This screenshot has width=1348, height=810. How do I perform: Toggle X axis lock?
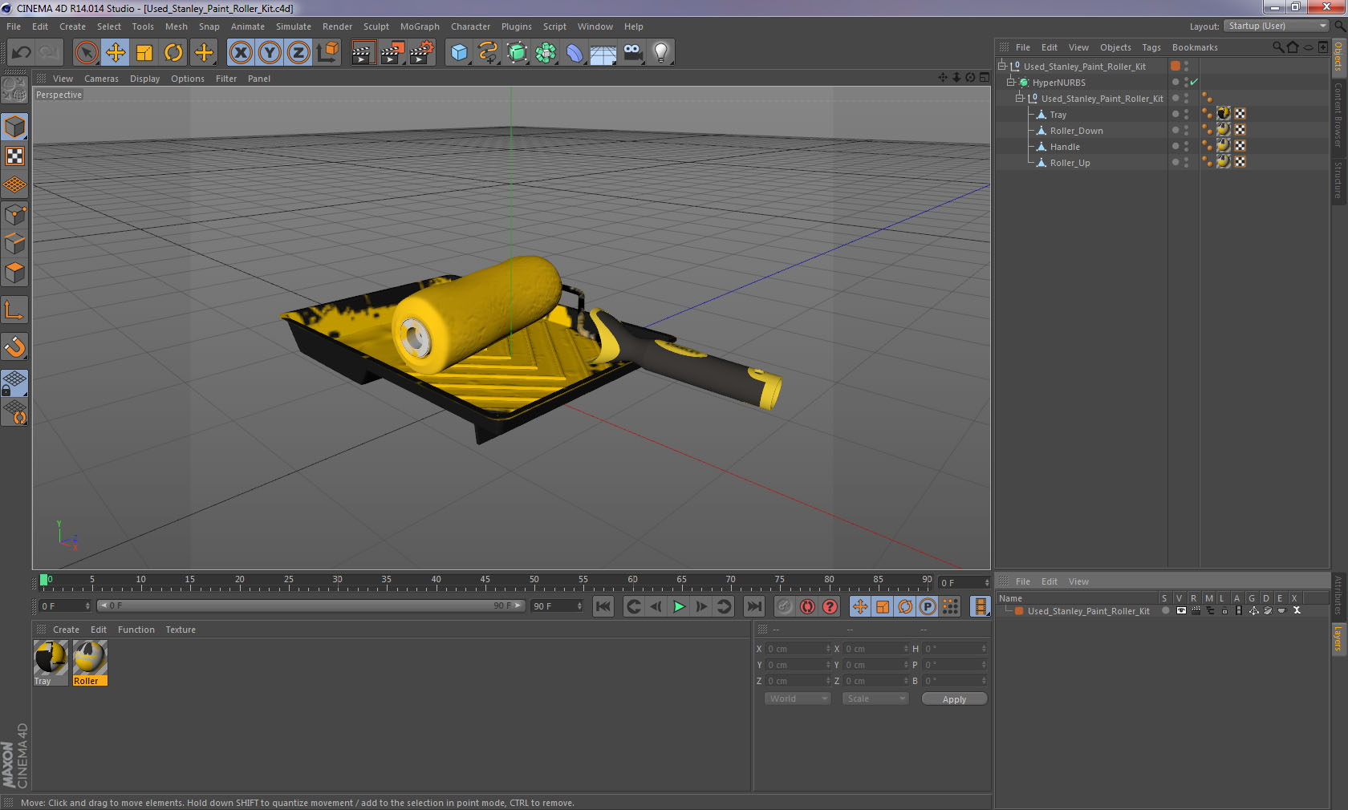point(241,53)
